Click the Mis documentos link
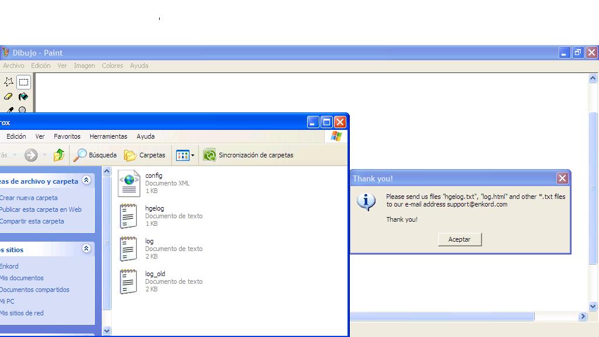 pos(22,278)
